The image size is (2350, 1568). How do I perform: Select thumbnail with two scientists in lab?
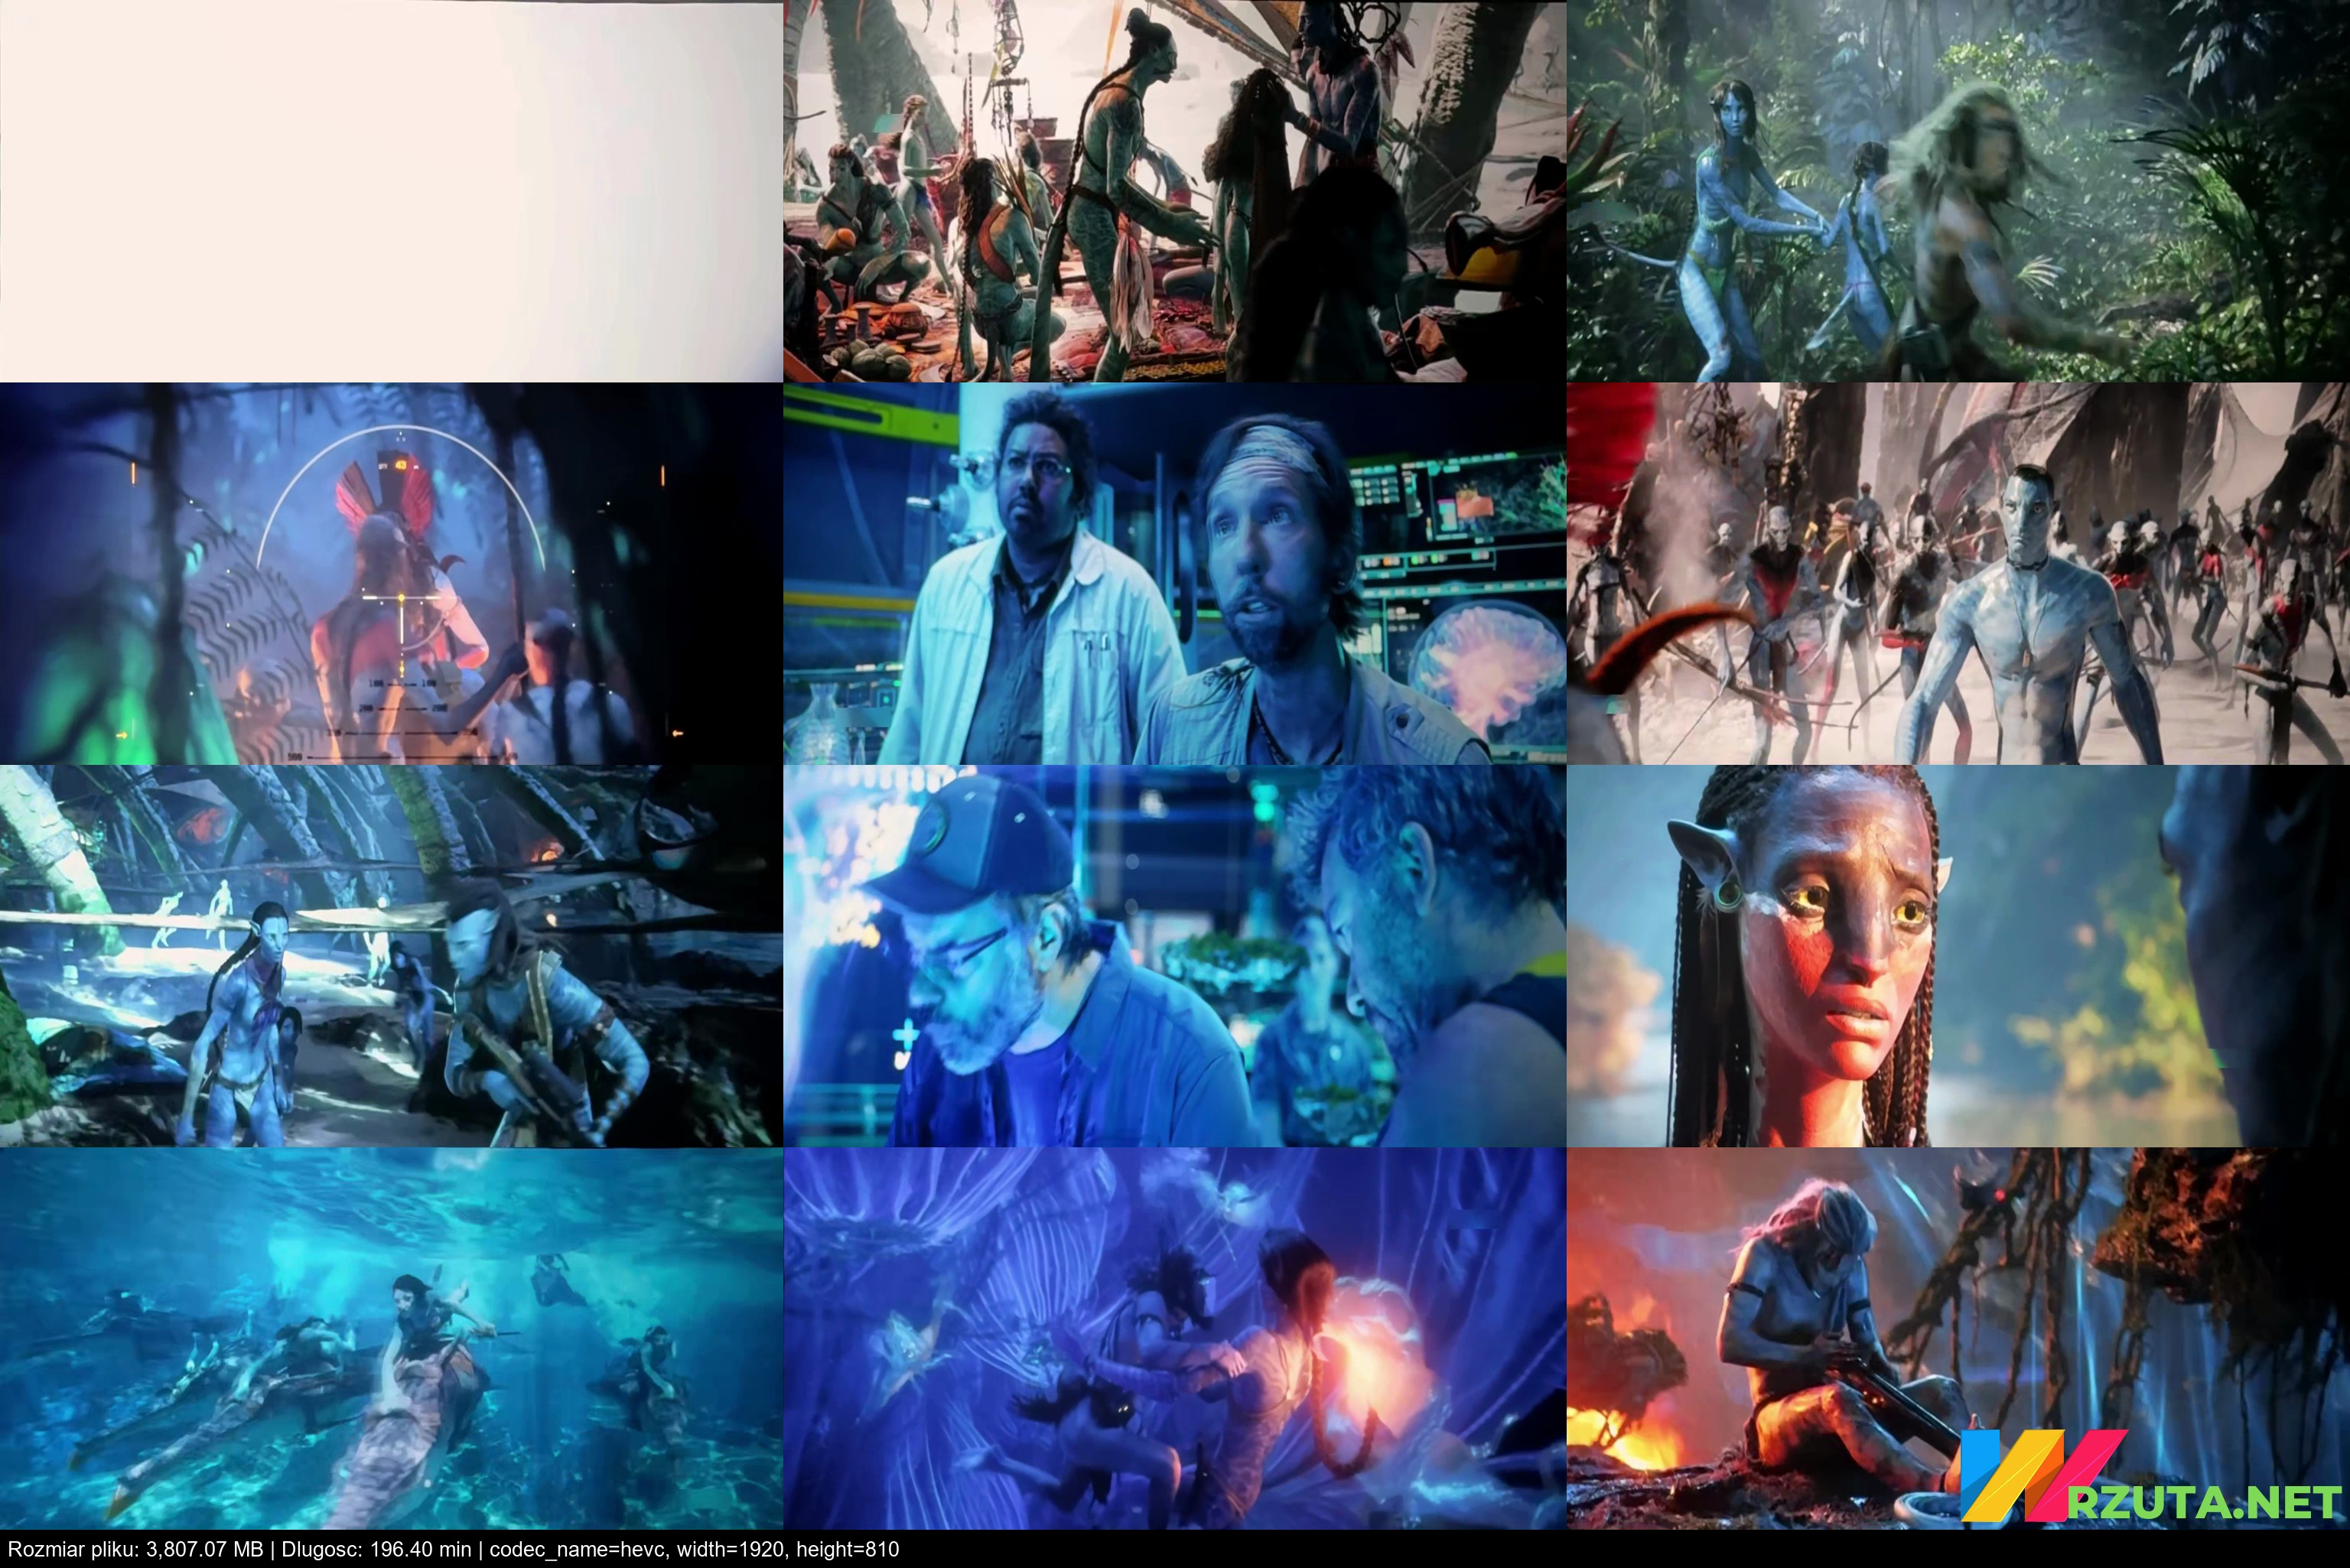pyautogui.click(x=1174, y=573)
